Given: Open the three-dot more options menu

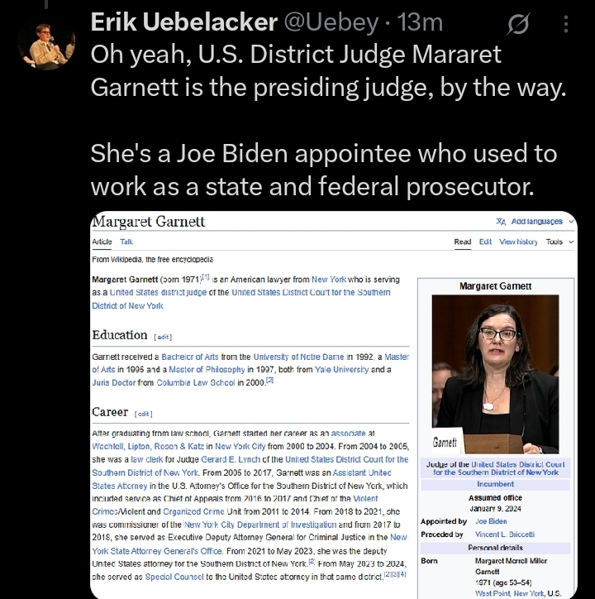Looking at the screenshot, I should tap(566, 24).
